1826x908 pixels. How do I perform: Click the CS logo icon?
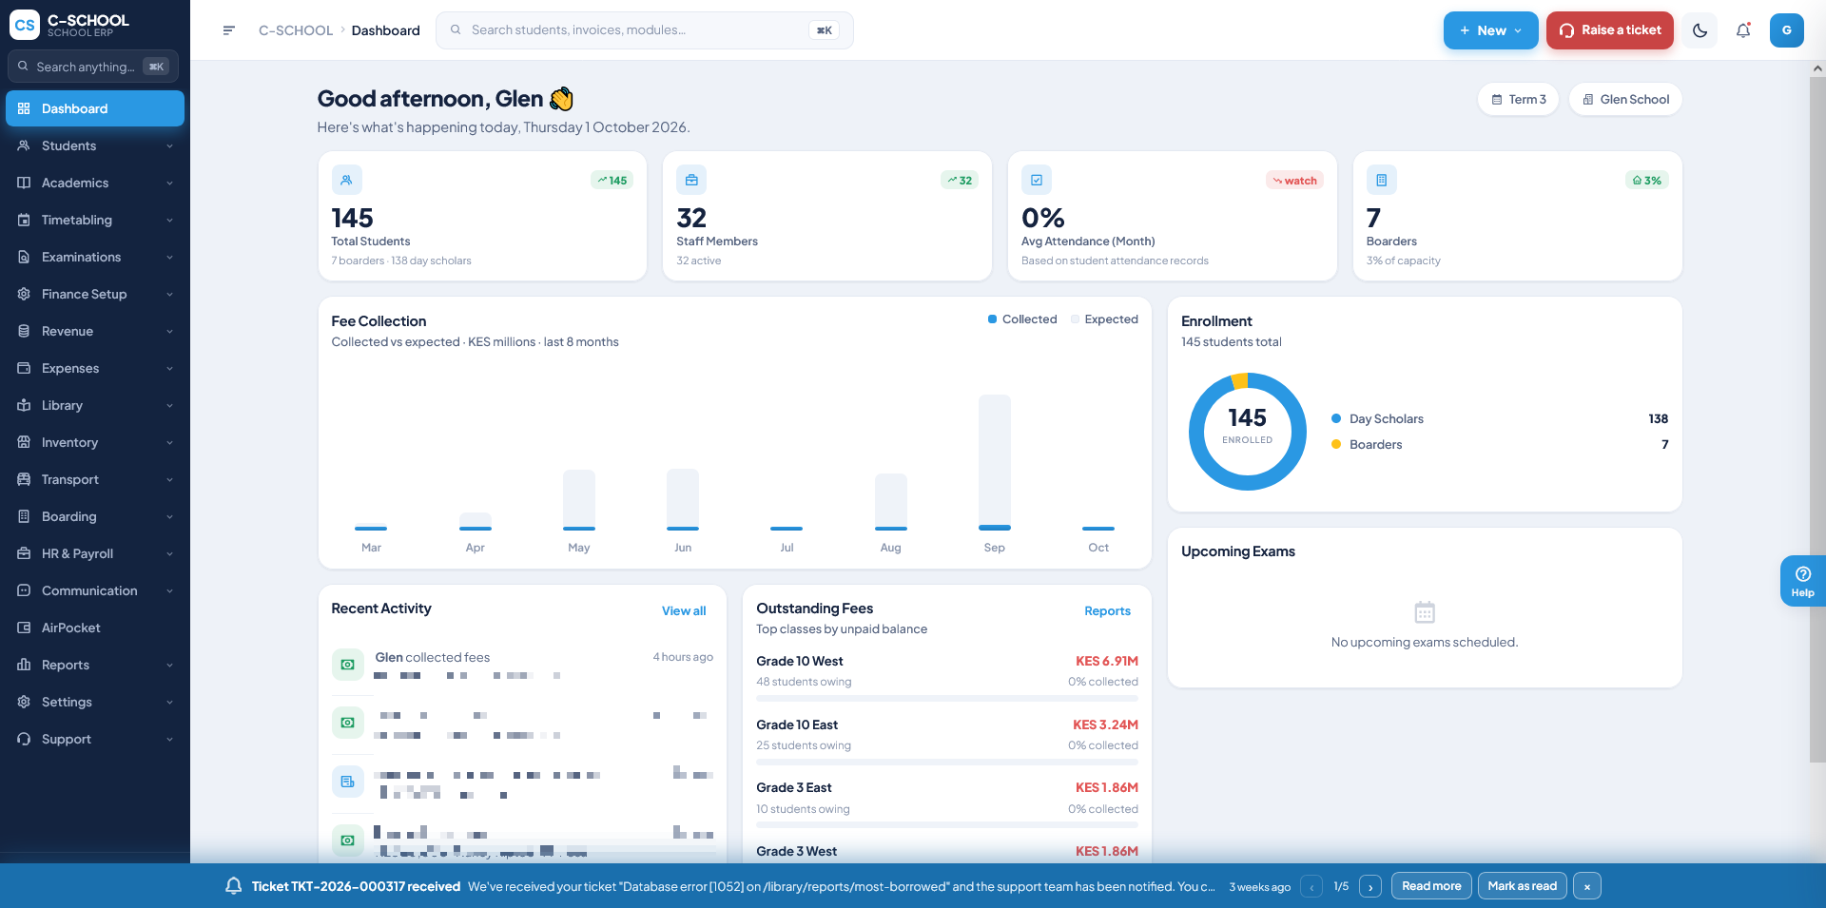25,26
